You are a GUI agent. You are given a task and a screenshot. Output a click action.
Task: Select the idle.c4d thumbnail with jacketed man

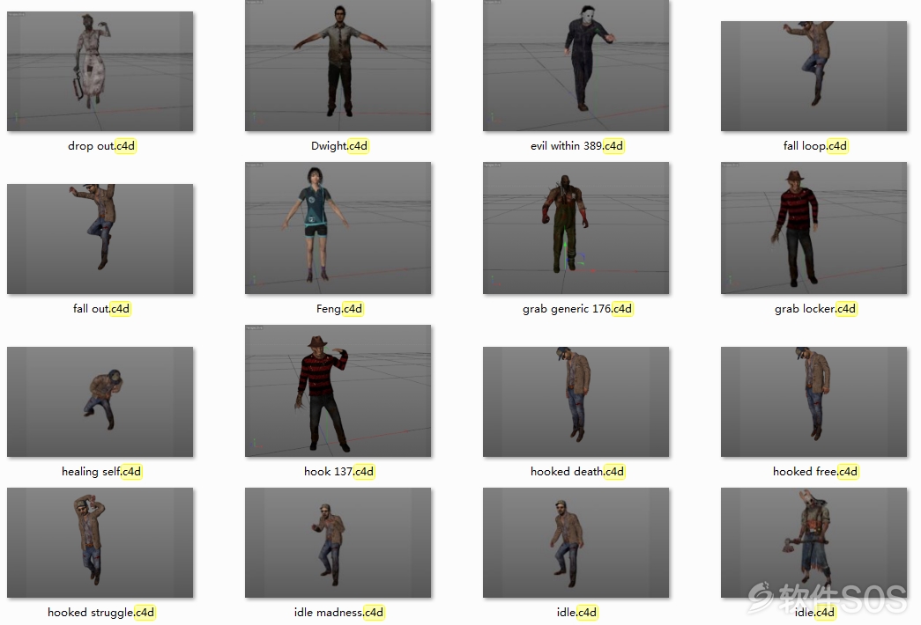pos(576,542)
